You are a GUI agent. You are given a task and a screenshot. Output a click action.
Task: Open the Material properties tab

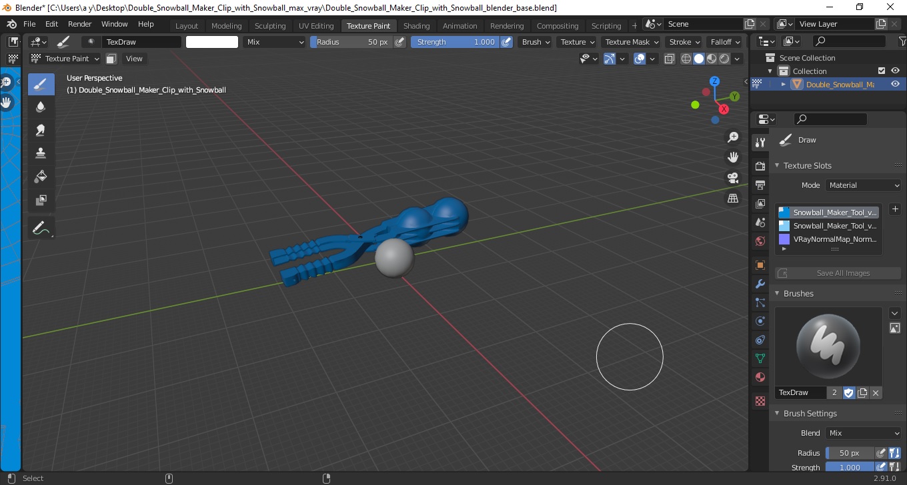(x=760, y=377)
